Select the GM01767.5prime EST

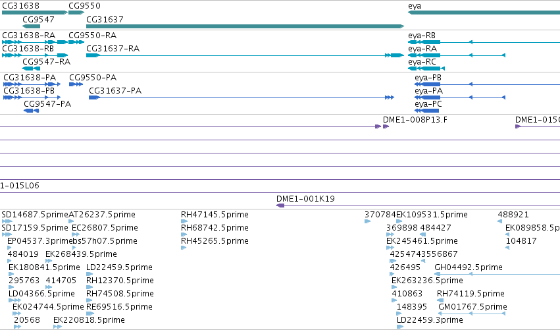coord(472,307)
